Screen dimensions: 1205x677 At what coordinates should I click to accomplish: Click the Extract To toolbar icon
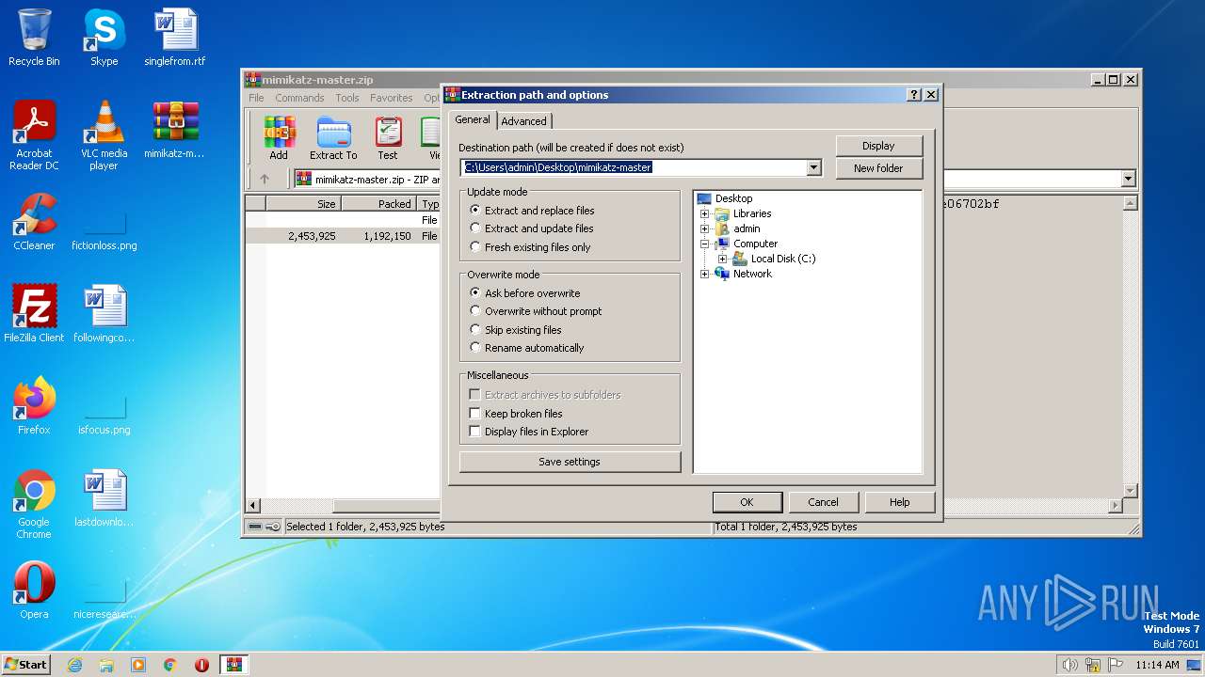[x=333, y=138]
